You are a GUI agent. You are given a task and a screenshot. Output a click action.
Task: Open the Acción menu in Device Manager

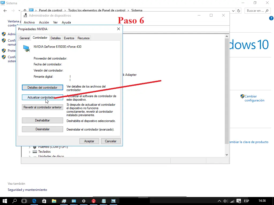click(44, 22)
